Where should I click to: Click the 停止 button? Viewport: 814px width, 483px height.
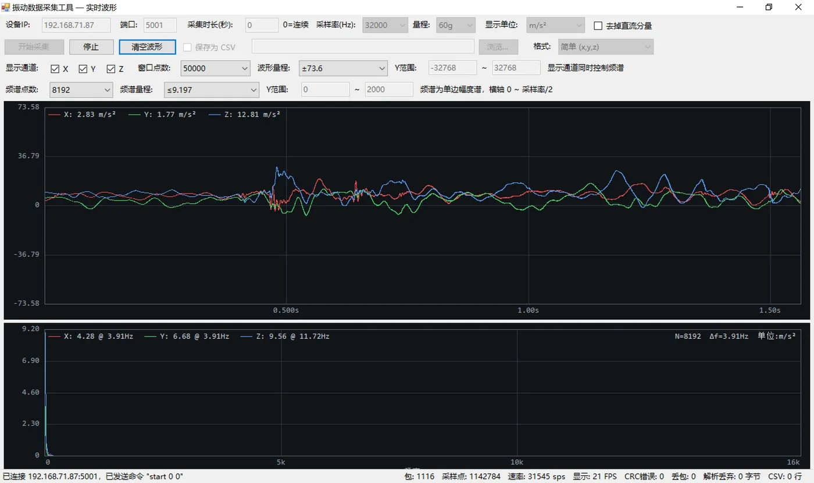91,46
